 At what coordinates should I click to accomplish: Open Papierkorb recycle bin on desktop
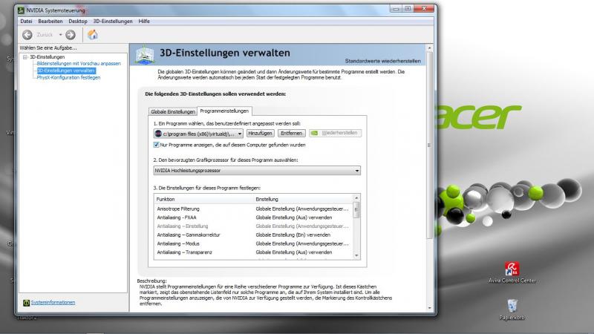coord(512,310)
